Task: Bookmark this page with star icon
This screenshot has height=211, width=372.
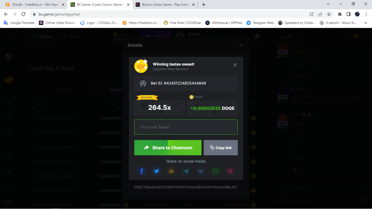Action: [x=329, y=14]
